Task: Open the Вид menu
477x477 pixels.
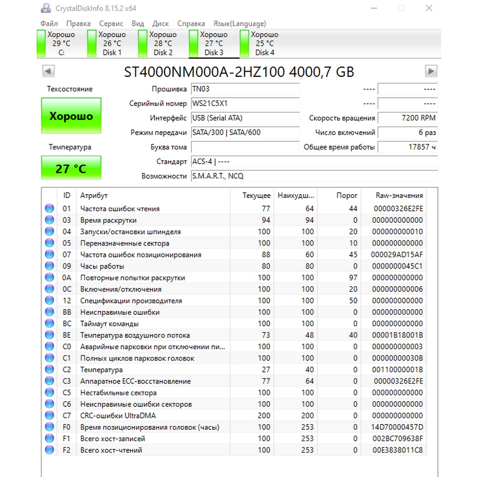Action: click(138, 23)
